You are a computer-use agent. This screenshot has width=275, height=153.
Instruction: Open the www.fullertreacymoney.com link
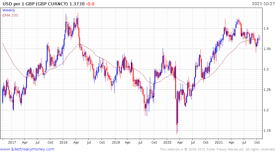click(27, 149)
